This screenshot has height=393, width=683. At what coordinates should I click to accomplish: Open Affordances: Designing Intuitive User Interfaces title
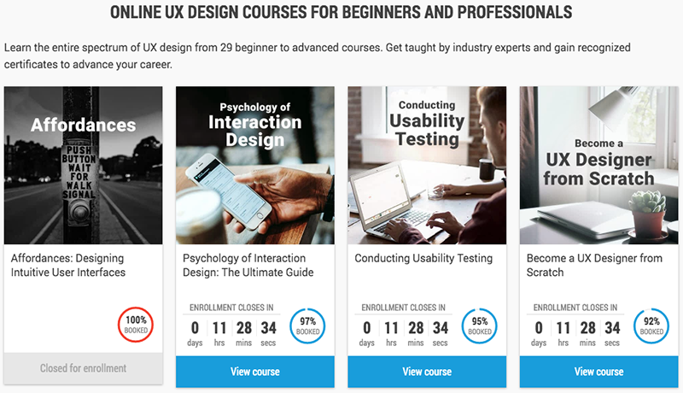click(68, 265)
